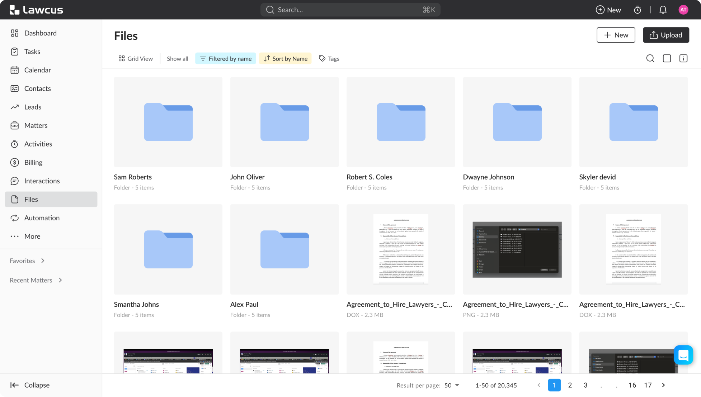This screenshot has width=701, height=397.
Task: Click the notifications bell icon
Action: click(663, 10)
